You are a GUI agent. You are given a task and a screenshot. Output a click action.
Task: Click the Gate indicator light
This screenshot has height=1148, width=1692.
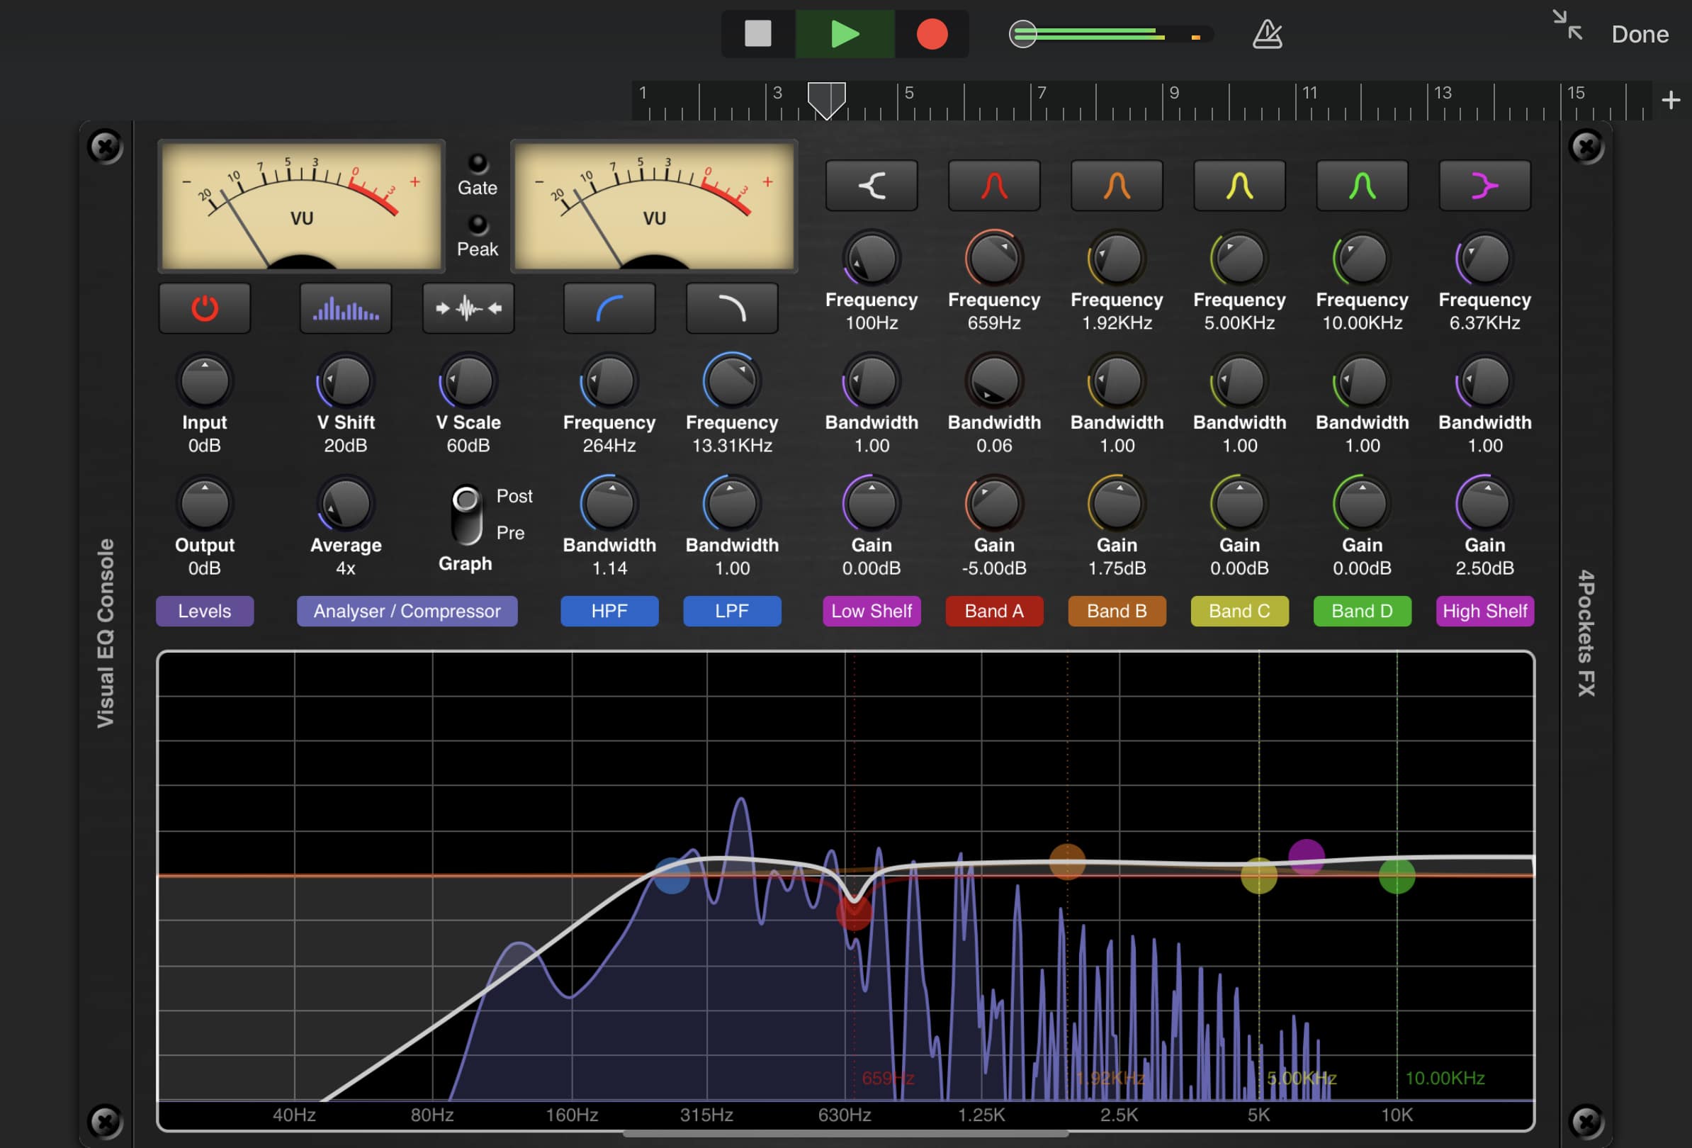478,162
